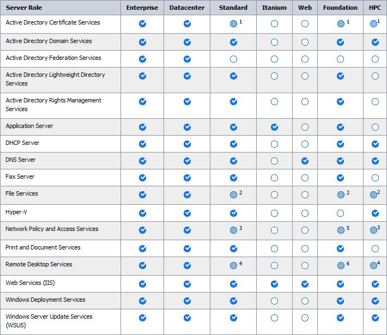Click the Web empty circle for Windows Deployment Services
The height and width of the screenshot is (335, 387).
[305, 301]
